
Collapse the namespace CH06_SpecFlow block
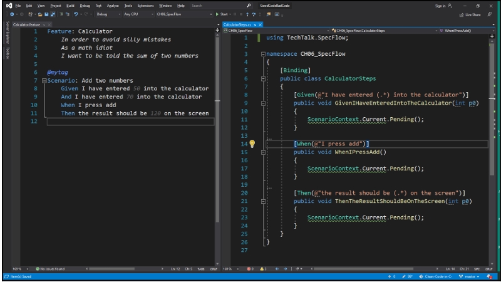[x=263, y=55]
